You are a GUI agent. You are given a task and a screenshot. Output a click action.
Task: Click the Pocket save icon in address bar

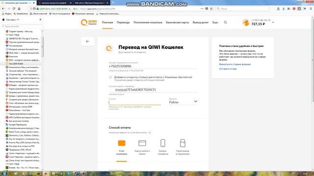[x=207, y=9]
